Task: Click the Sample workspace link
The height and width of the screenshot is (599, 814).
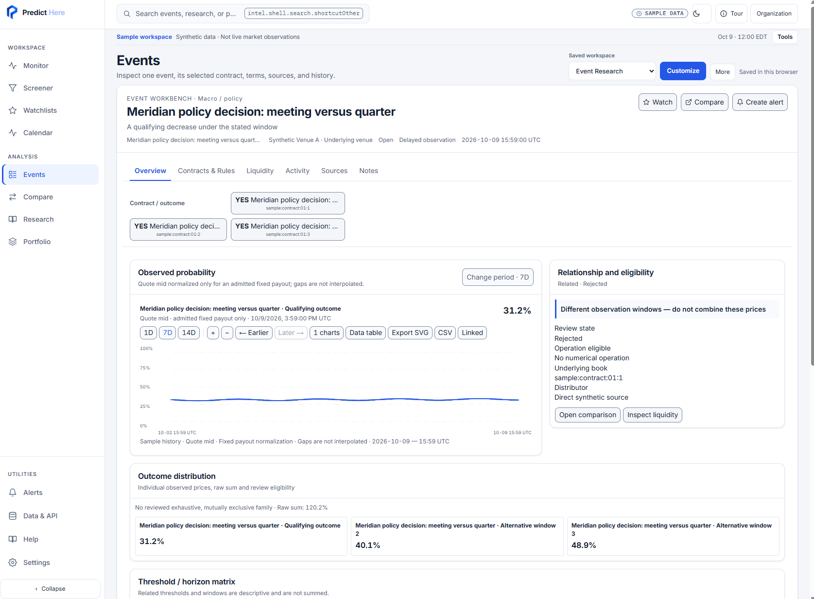Action: tap(144, 37)
